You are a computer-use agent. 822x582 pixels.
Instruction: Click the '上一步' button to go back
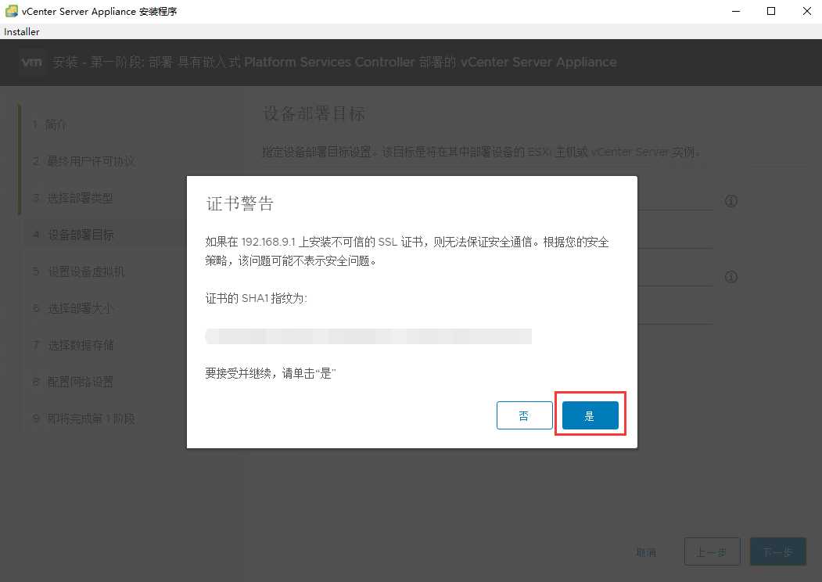tap(711, 551)
